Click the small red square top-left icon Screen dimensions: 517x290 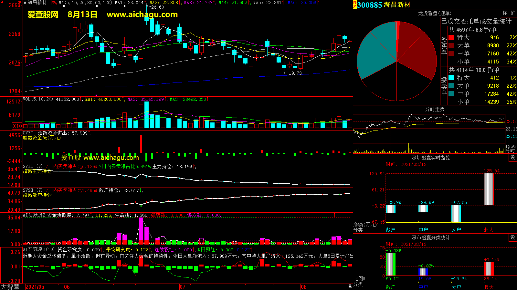2,2
